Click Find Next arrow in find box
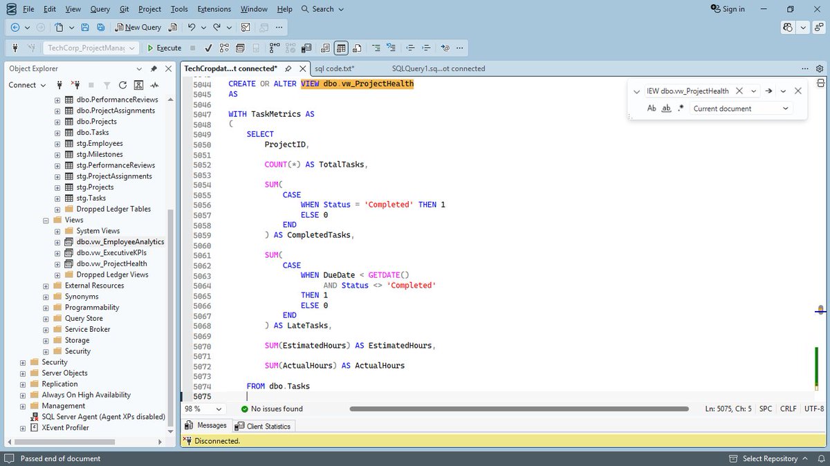830x466 pixels. pyautogui.click(x=768, y=91)
